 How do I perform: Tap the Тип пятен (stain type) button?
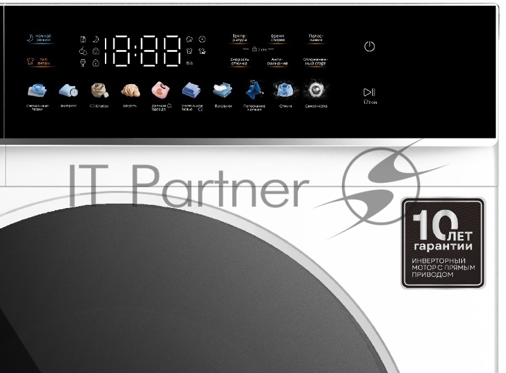click(39, 61)
